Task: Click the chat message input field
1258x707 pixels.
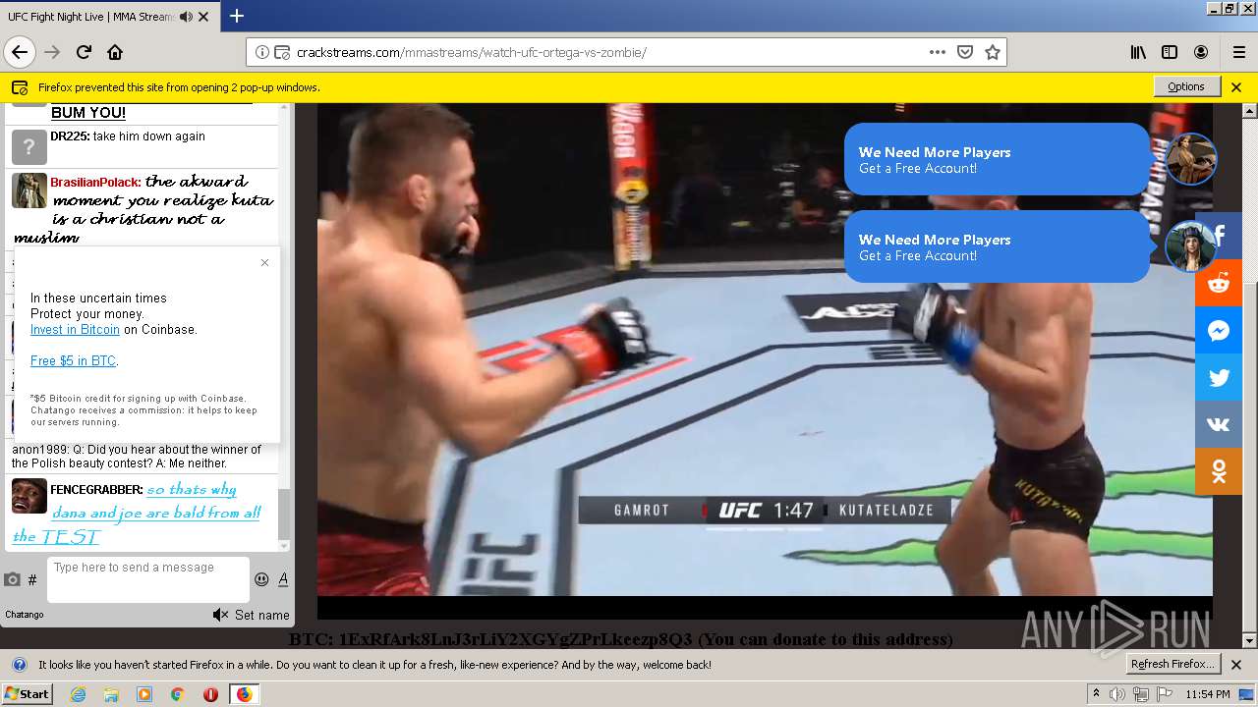Action: [x=148, y=579]
